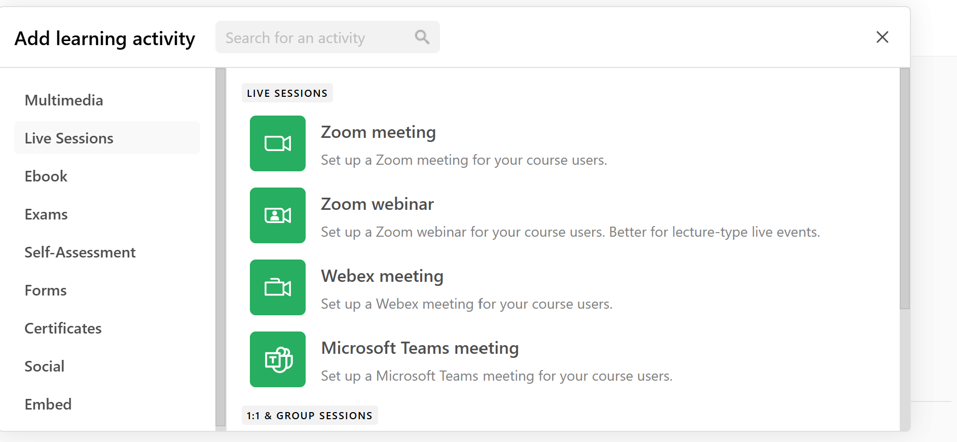Open the Forms category
The height and width of the screenshot is (442, 957).
(46, 290)
